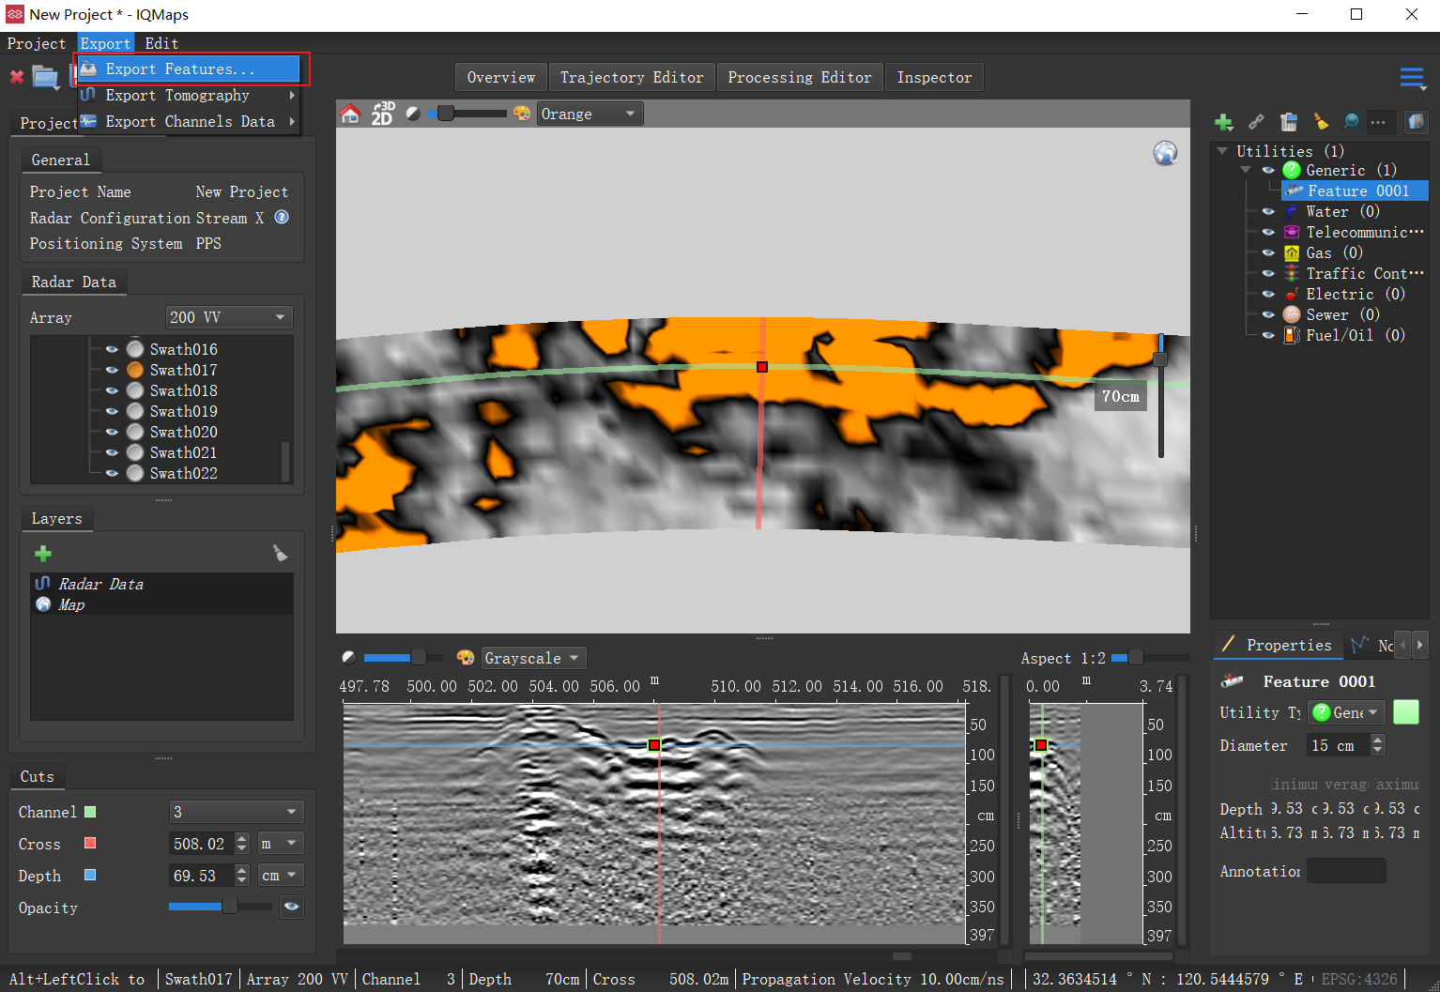
Task: Hide the Generic utilities category
Action: [x=1268, y=170]
